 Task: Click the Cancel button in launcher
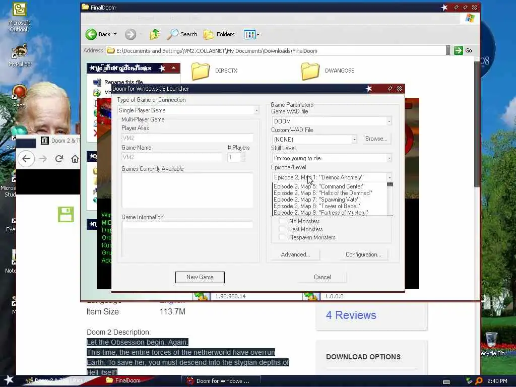[322, 278]
